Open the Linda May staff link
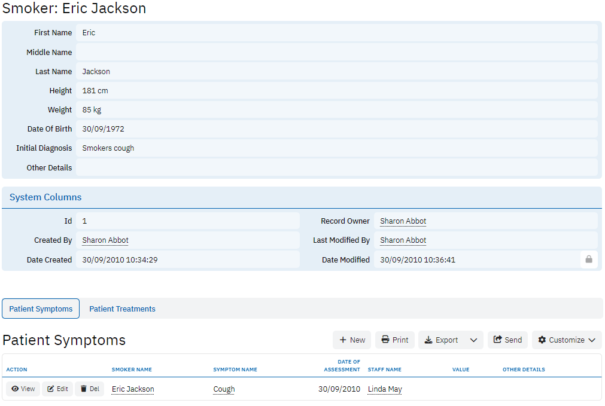Viewport: 605px width, 406px height. point(385,389)
